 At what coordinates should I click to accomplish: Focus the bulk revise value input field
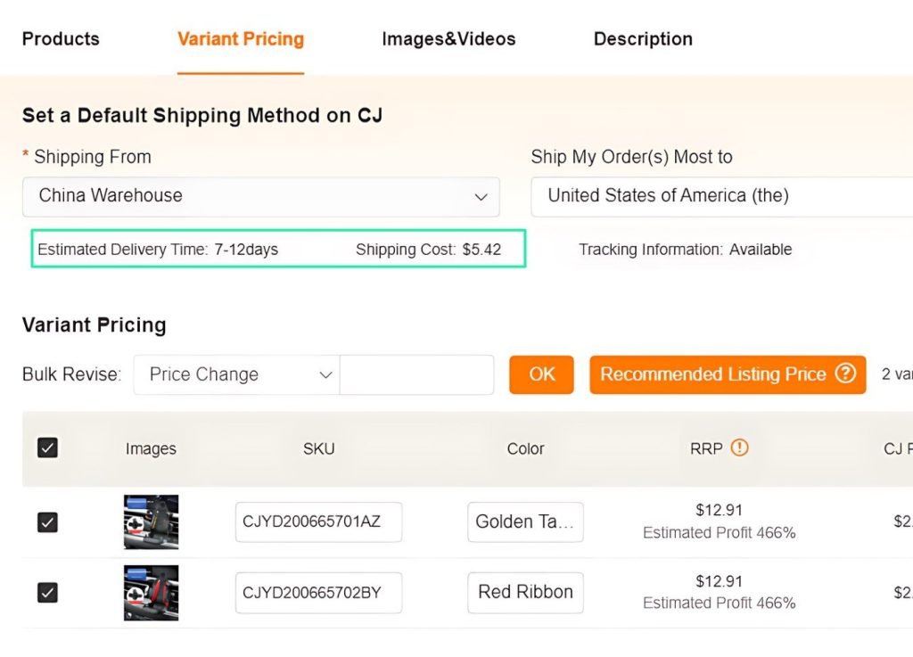point(417,374)
